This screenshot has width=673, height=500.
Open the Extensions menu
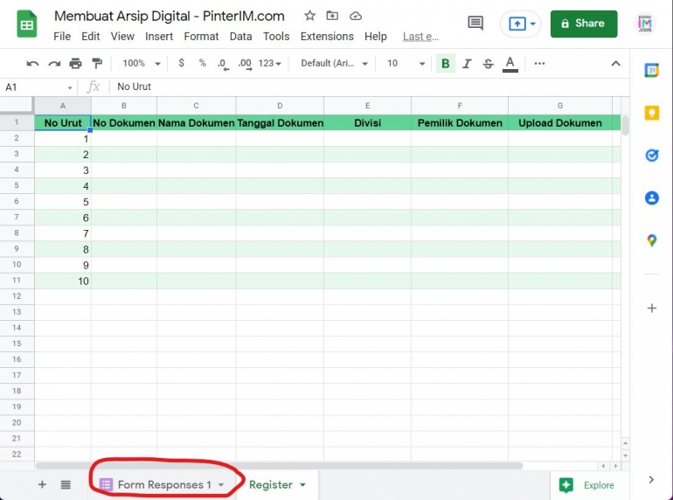pos(327,37)
